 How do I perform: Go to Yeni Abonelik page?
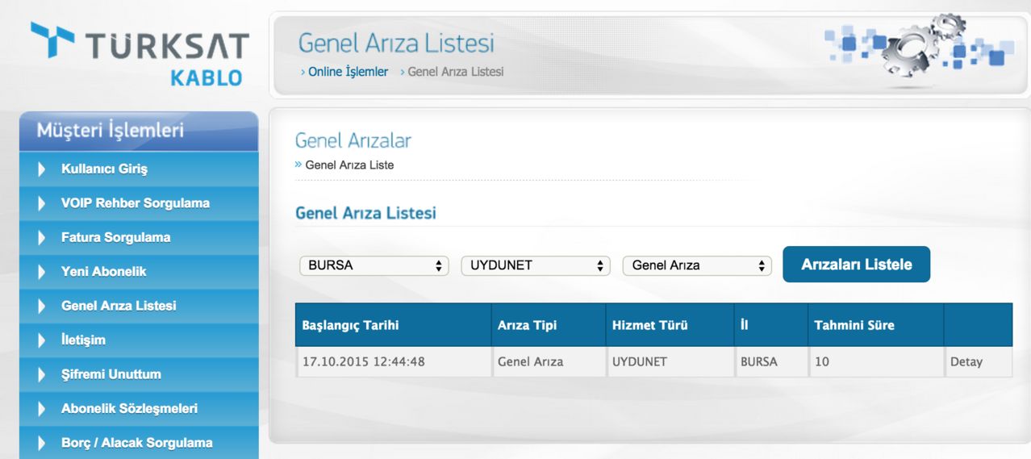pyautogui.click(x=139, y=272)
